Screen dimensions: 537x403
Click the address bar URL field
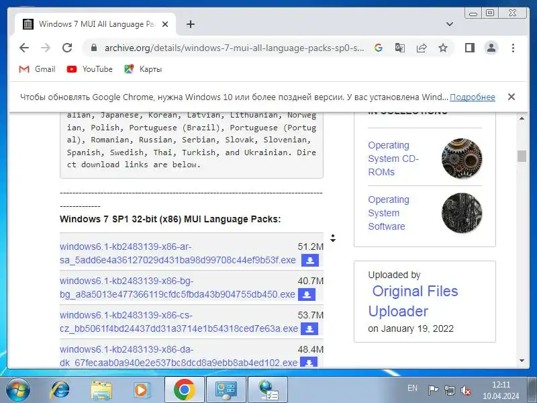click(234, 48)
